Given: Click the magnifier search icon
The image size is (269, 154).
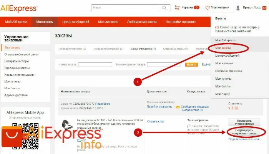Looking at the screenshot, I should click(164, 8).
